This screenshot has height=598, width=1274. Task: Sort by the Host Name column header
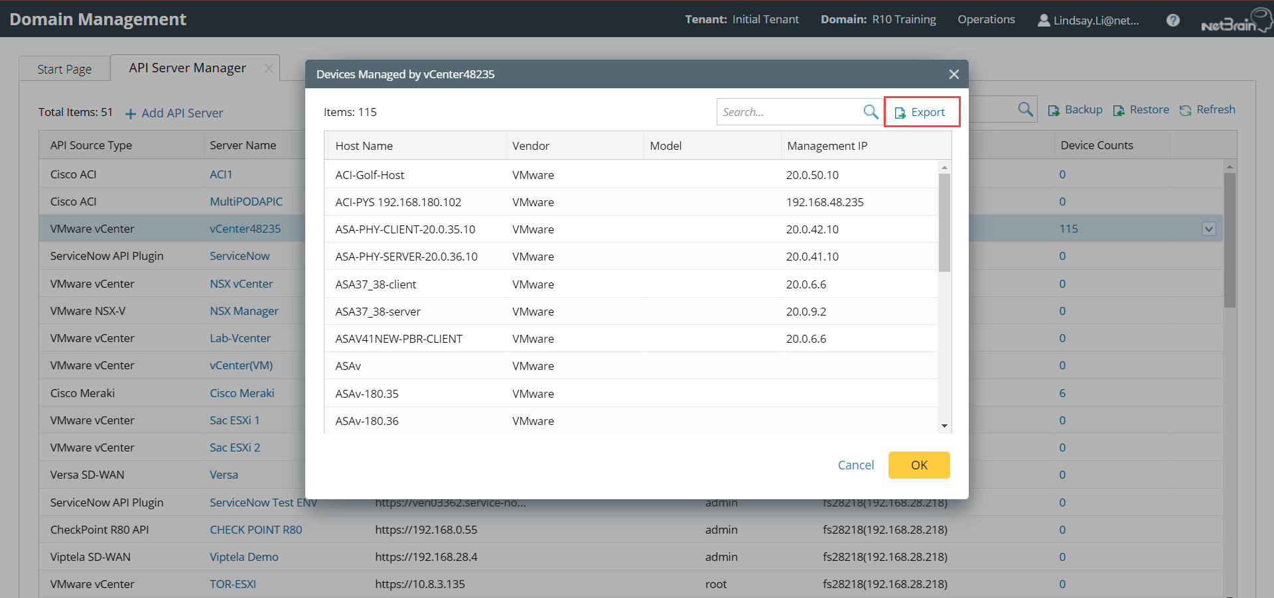click(364, 146)
